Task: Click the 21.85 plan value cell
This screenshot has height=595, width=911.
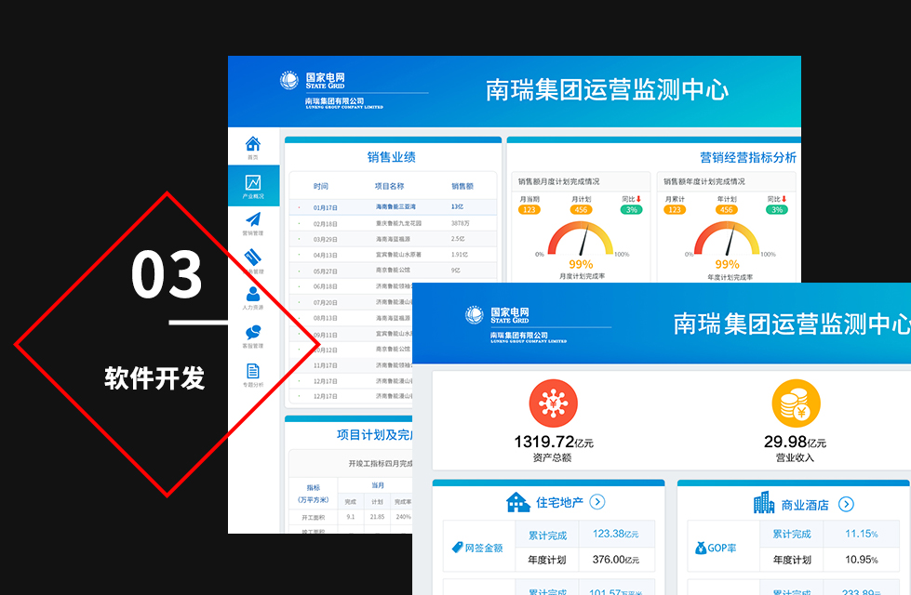Action: (x=378, y=517)
